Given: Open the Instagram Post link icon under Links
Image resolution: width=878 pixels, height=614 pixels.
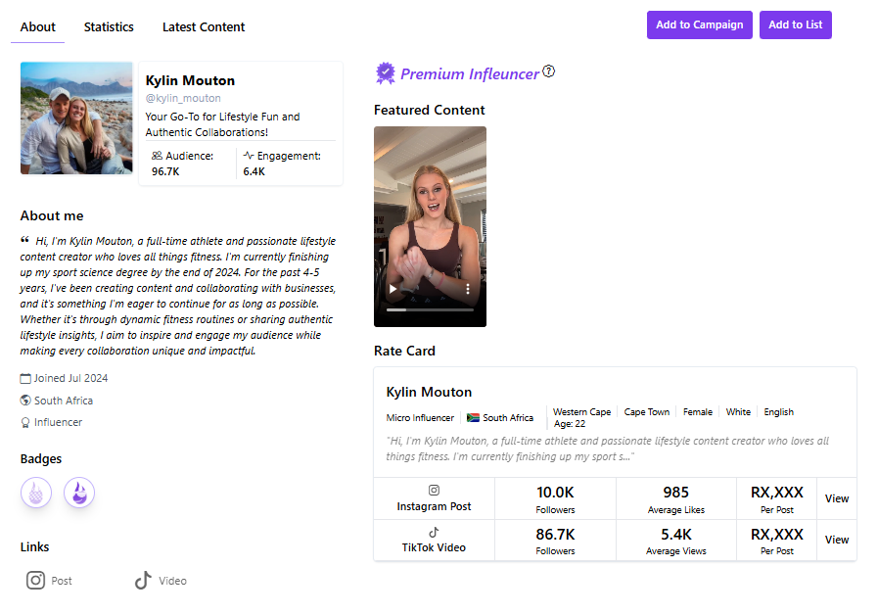Looking at the screenshot, I should (x=35, y=580).
